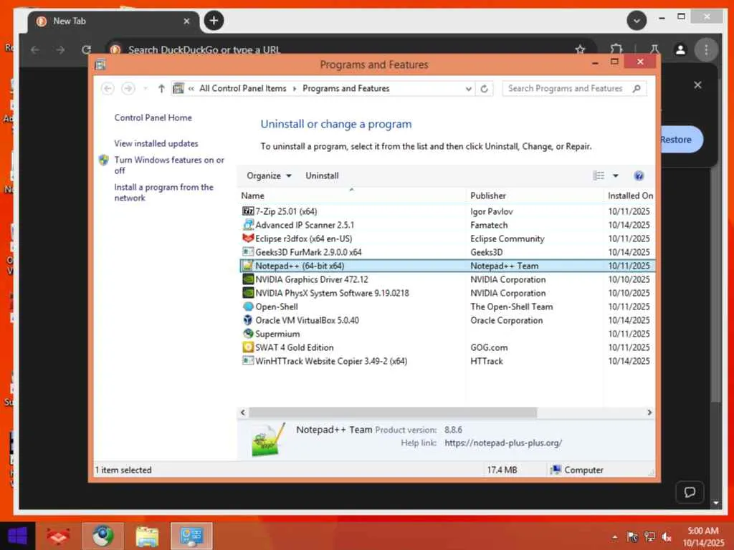This screenshot has width=734, height=550.
Task: Click the Famatech publisher cell
Action: point(489,225)
